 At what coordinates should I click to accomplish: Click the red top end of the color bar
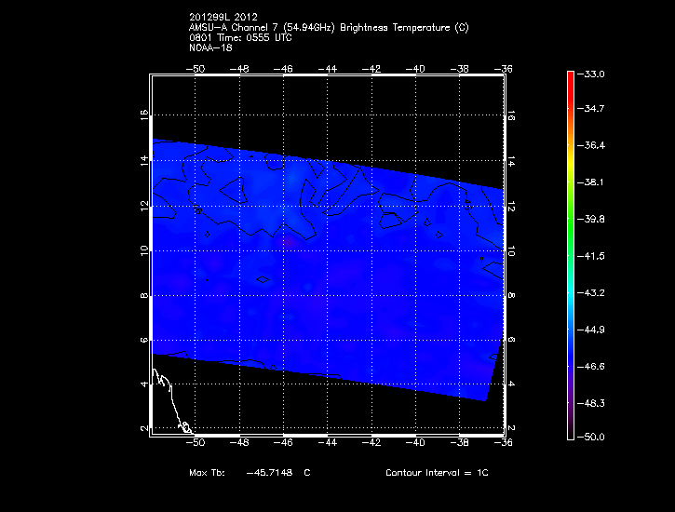pos(570,76)
